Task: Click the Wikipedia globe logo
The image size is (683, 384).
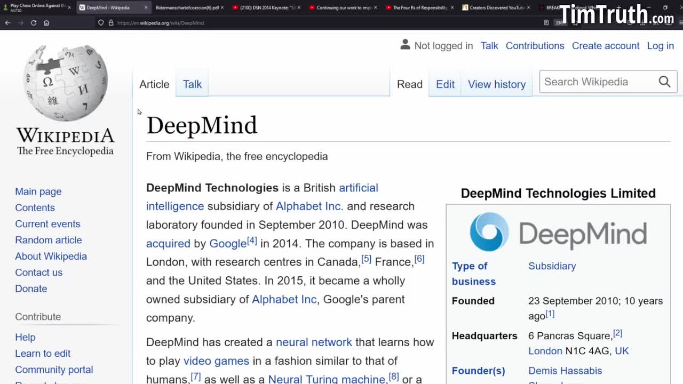Action: tap(66, 83)
